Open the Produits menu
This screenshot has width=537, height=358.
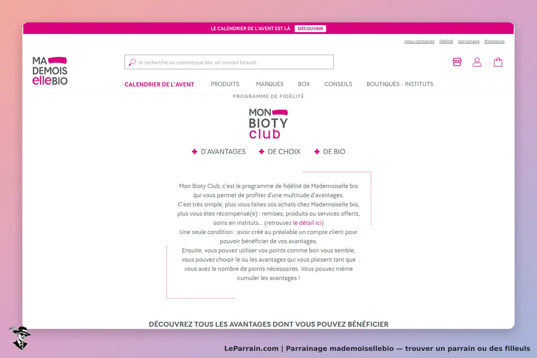click(x=225, y=84)
